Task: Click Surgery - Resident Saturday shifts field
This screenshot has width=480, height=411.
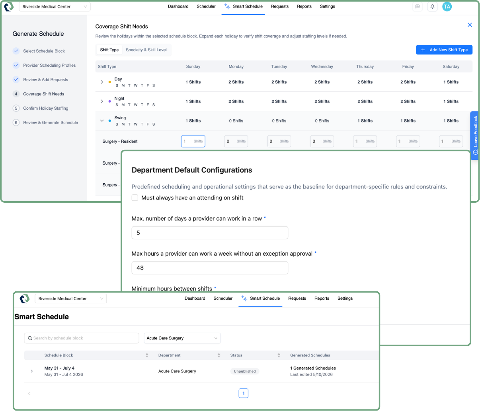Action: (x=451, y=141)
